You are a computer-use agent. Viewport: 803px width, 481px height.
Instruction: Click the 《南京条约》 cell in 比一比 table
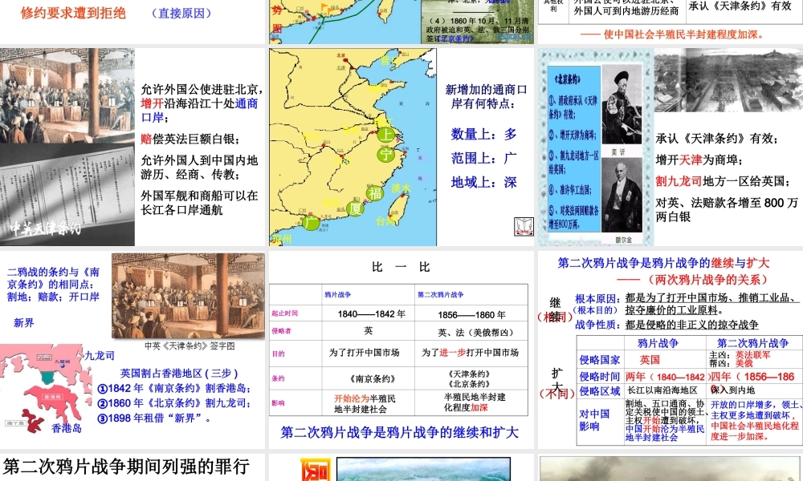(373, 378)
